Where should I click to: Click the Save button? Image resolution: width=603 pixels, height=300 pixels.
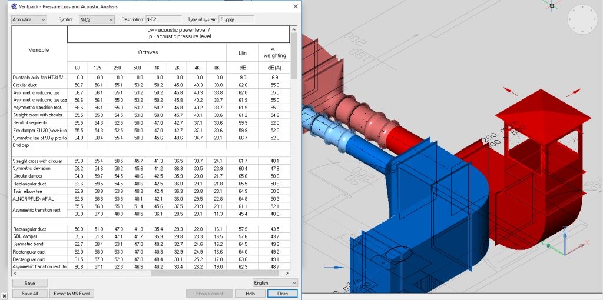click(x=29, y=283)
